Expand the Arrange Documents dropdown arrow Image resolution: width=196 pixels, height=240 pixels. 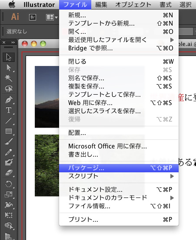(x=56, y=17)
